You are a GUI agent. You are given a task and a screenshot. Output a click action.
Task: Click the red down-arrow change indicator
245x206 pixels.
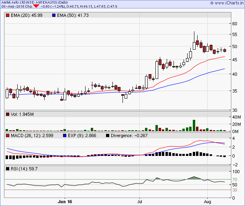click(x=36, y=6)
